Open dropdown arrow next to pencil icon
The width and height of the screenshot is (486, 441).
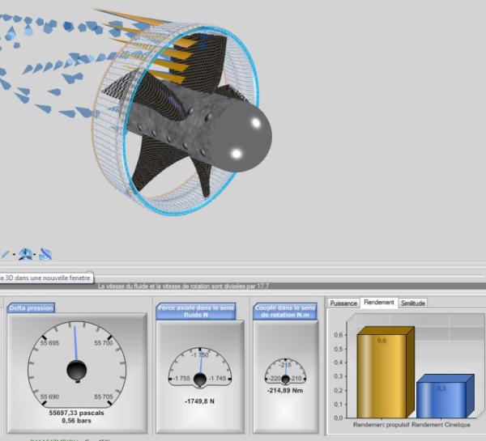[14, 255]
